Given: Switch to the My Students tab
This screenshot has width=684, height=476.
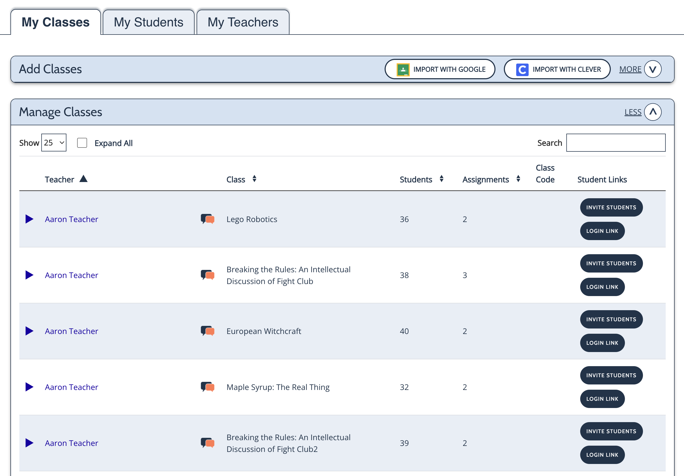Looking at the screenshot, I should [x=149, y=22].
